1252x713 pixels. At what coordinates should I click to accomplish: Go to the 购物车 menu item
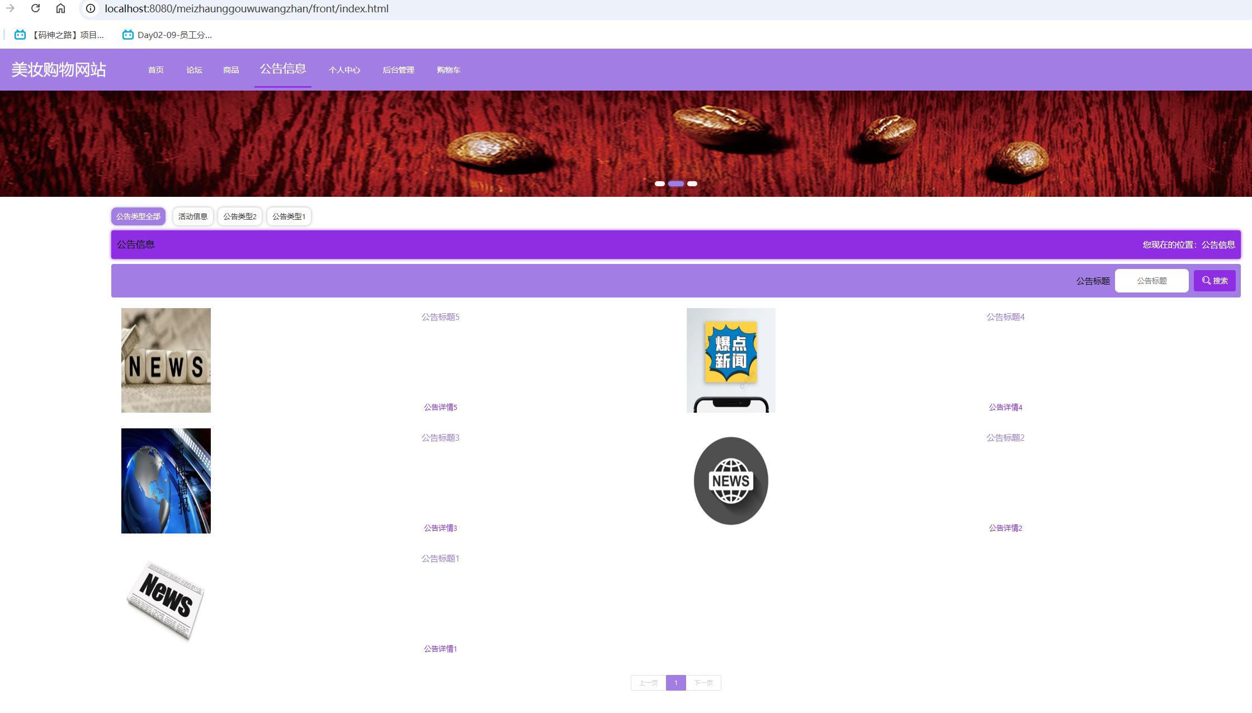[x=448, y=70]
